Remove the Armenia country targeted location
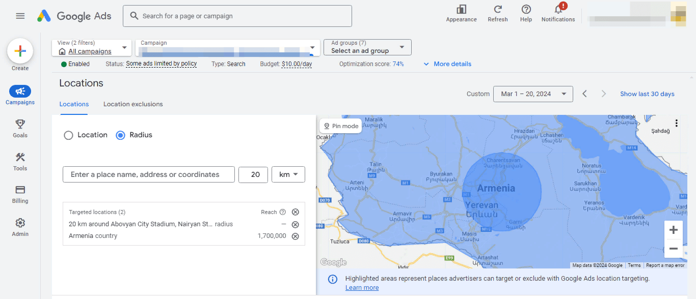The width and height of the screenshot is (696, 299). (x=295, y=236)
